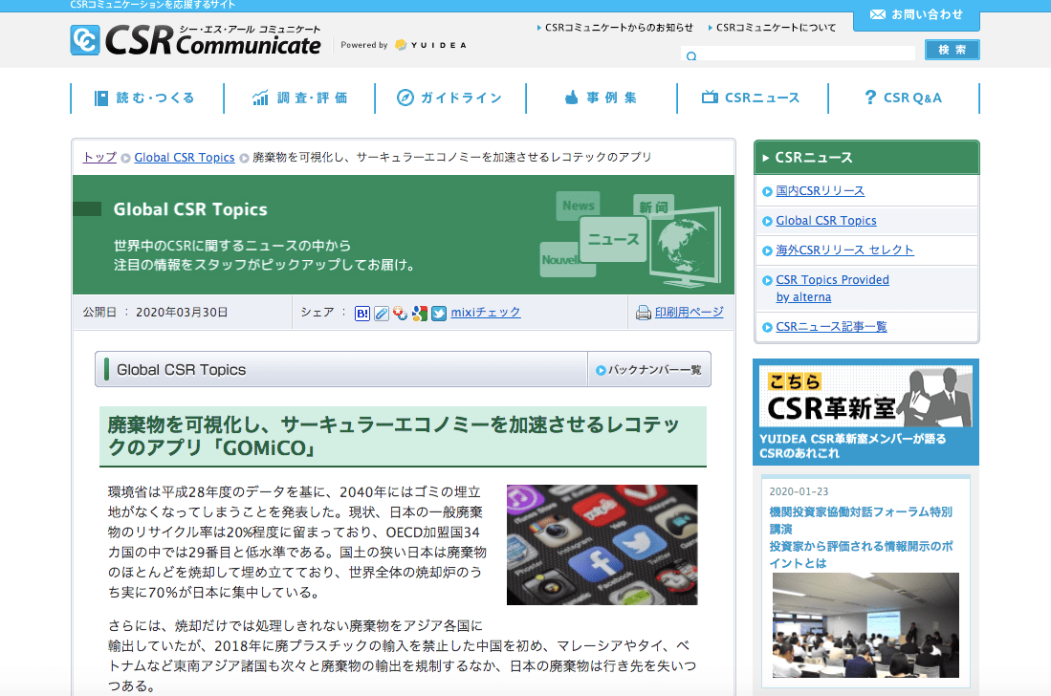Screen dimensions: 1051x696
Task: Click the CSR Communicate logo
Action: (195, 40)
